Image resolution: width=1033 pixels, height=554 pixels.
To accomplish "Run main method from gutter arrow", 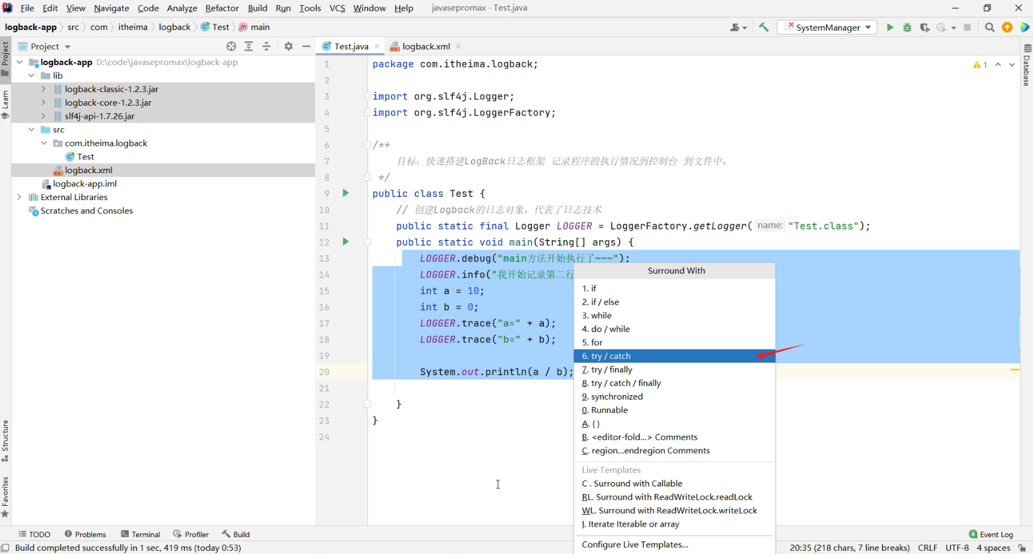I will click(x=346, y=242).
